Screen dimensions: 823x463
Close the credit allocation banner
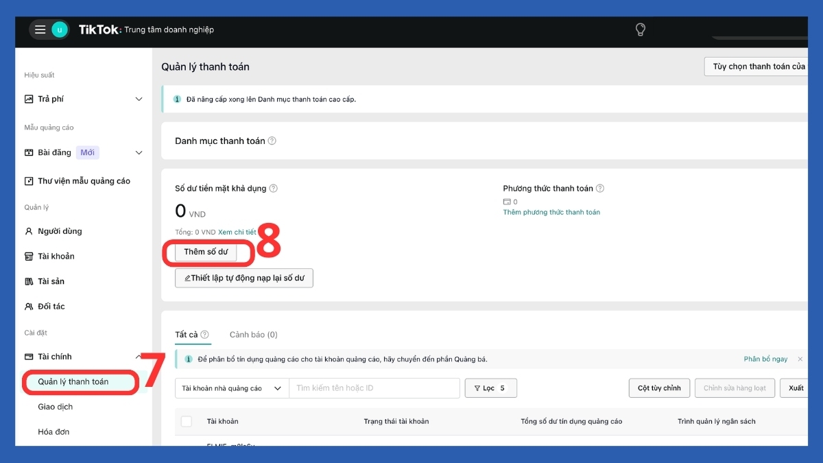(800, 359)
